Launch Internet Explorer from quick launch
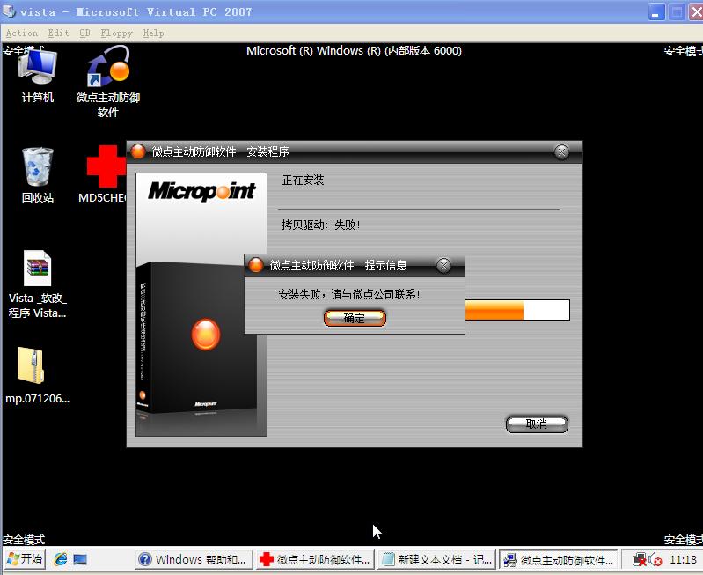 [x=61, y=559]
